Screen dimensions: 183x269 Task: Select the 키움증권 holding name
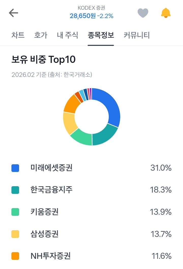click(44, 212)
